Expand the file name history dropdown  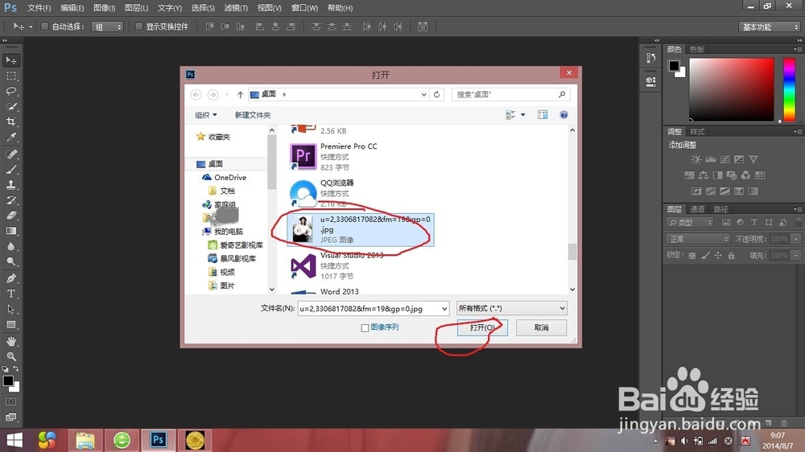click(444, 309)
